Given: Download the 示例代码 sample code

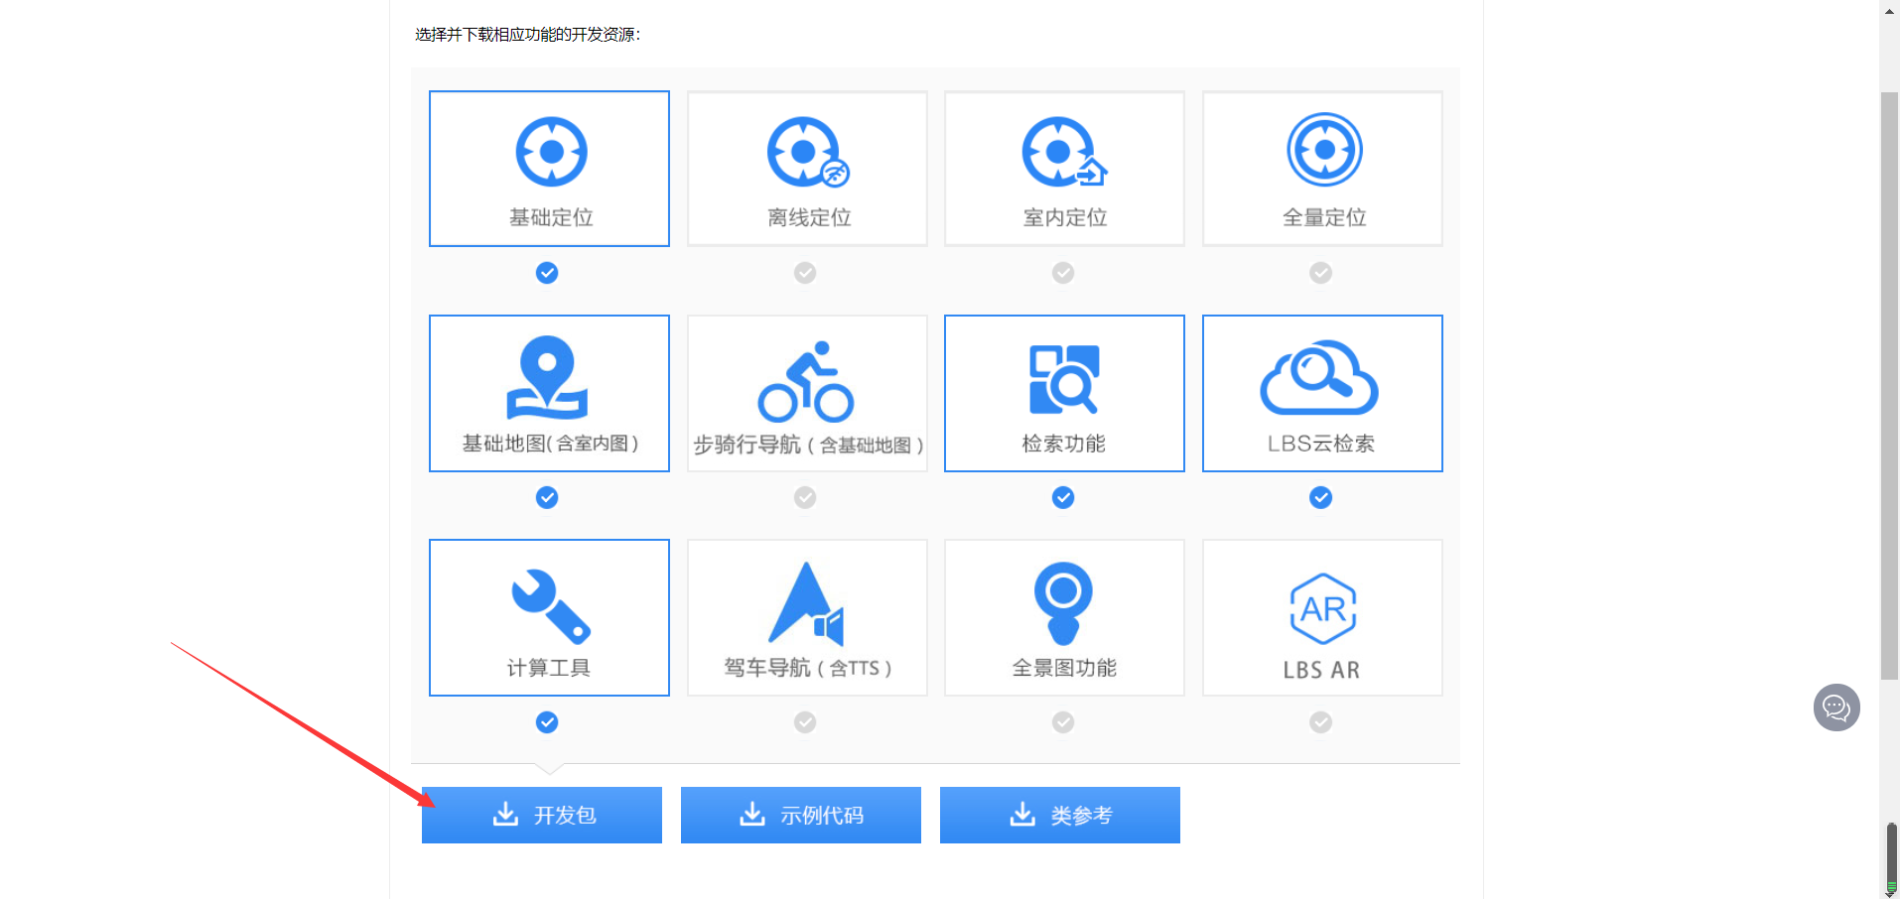Looking at the screenshot, I should coord(801,815).
